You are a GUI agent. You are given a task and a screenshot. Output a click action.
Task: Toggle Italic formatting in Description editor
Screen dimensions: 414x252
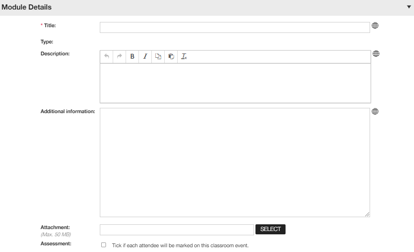[x=145, y=56]
